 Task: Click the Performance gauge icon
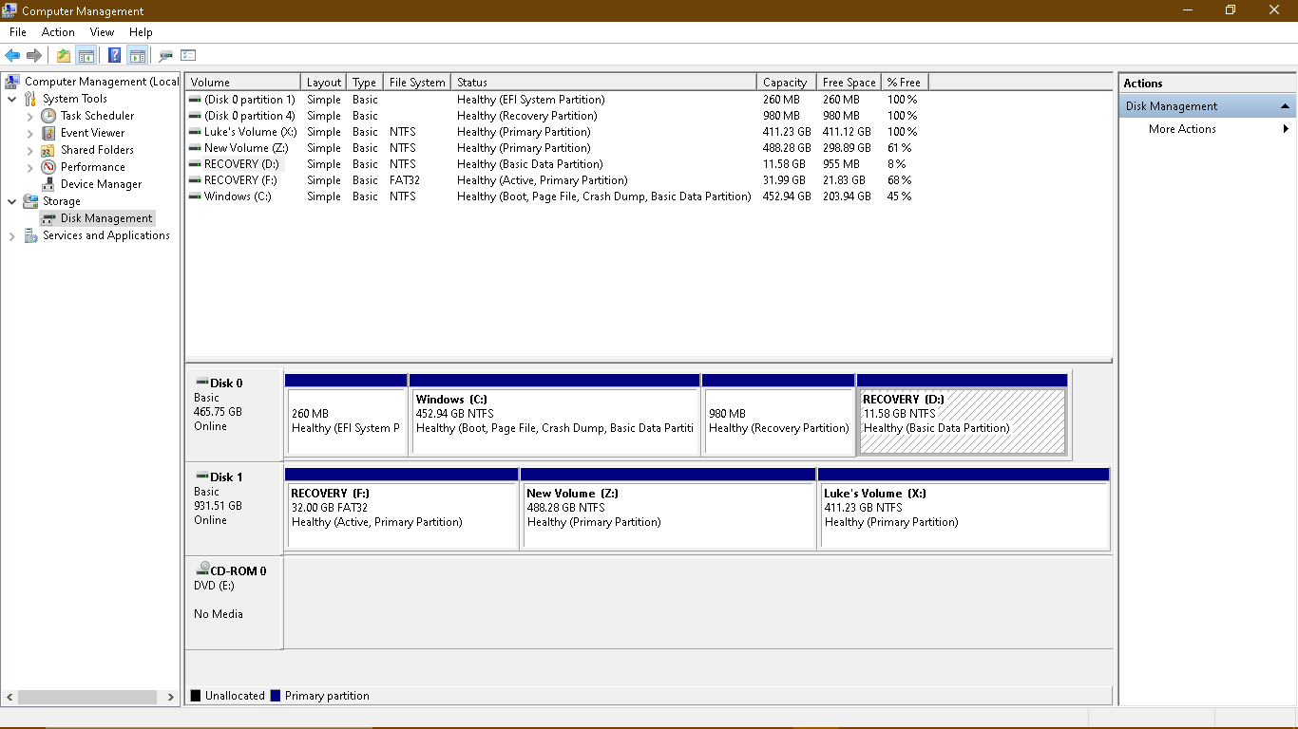(48, 167)
